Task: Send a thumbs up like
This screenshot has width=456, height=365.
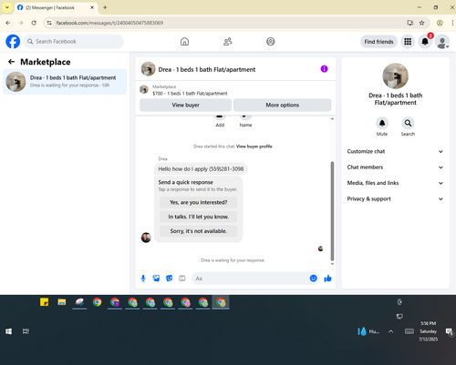Action: pos(327,279)
